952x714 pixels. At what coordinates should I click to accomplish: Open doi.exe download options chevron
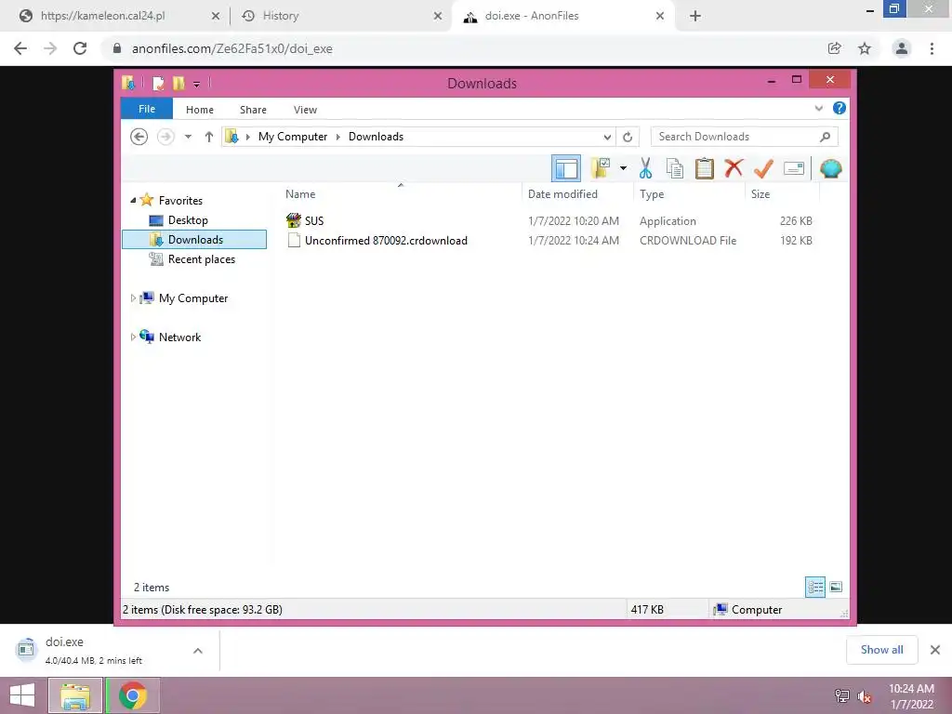point(198,651)
